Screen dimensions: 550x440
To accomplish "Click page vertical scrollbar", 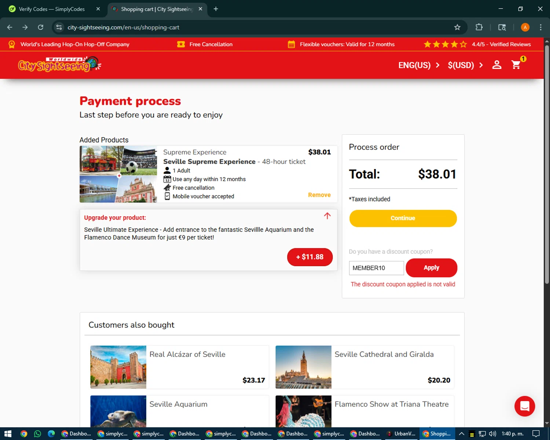I will [x=547, y=165].
